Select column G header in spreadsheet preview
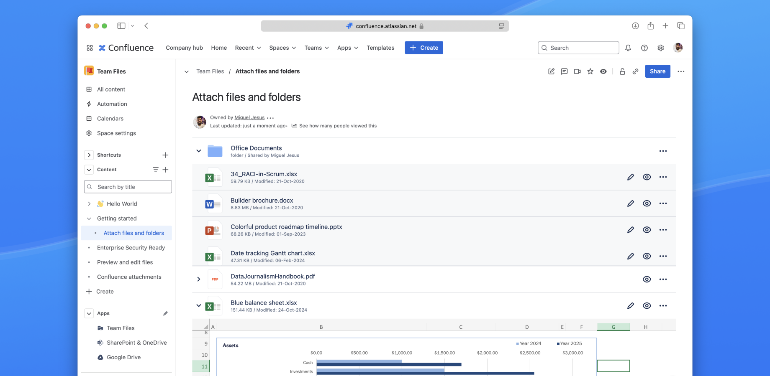 pyautogui.click(x=613, y=327)
